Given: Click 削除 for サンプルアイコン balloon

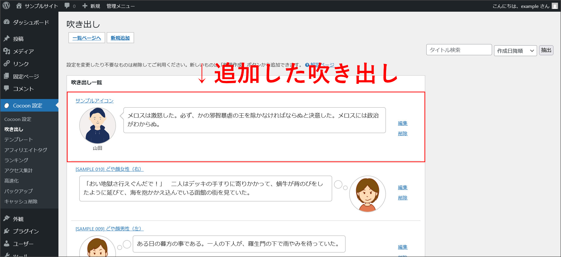Looking at the screenshot, I should click(403, 133).
